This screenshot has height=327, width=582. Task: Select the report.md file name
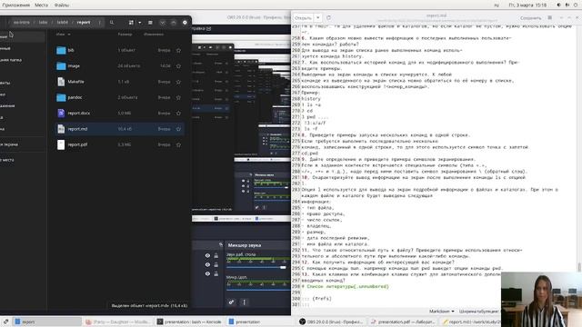77,129
